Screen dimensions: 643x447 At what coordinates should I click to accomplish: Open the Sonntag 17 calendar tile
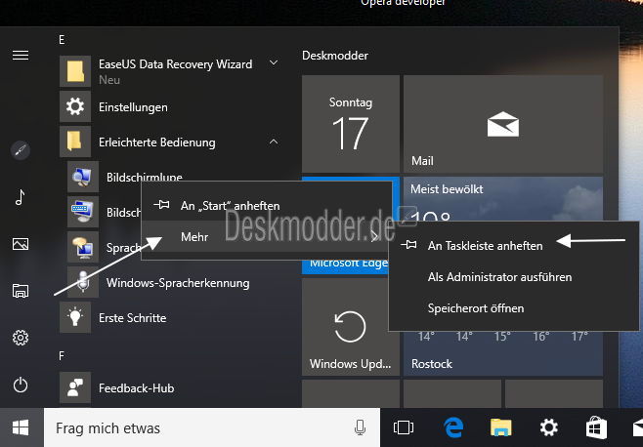point(351,124)
